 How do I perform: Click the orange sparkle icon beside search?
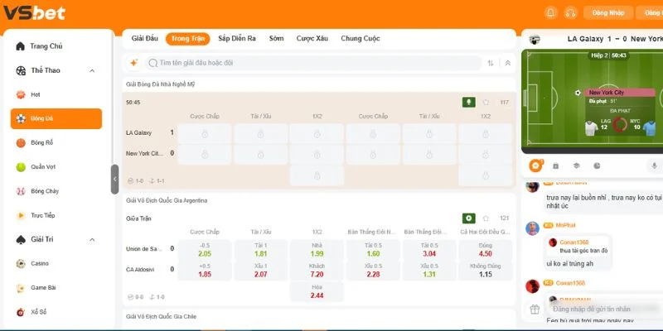(x=133, y=63)
